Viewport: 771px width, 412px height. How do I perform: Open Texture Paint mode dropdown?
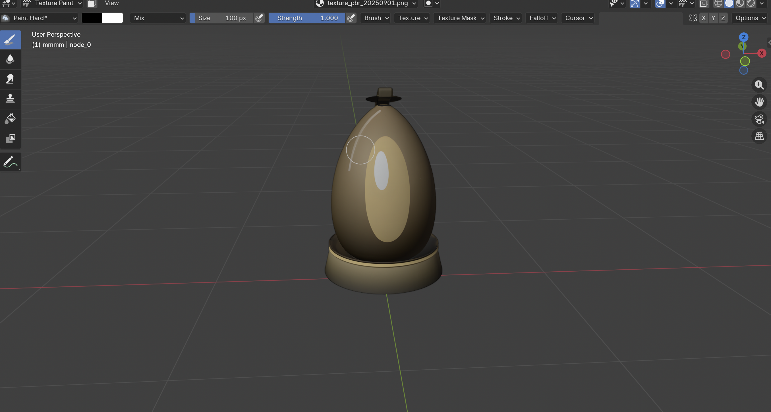pyautogui.click(x=53, y=3)
